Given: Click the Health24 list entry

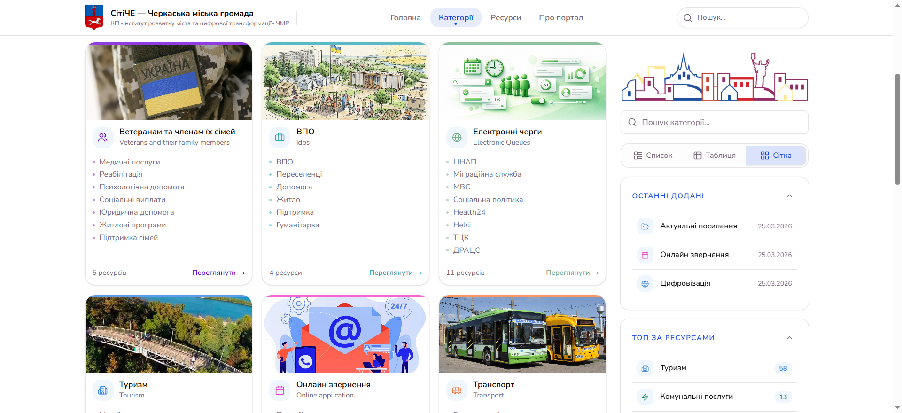Looking at the screenshot, I should coord(469,212).
